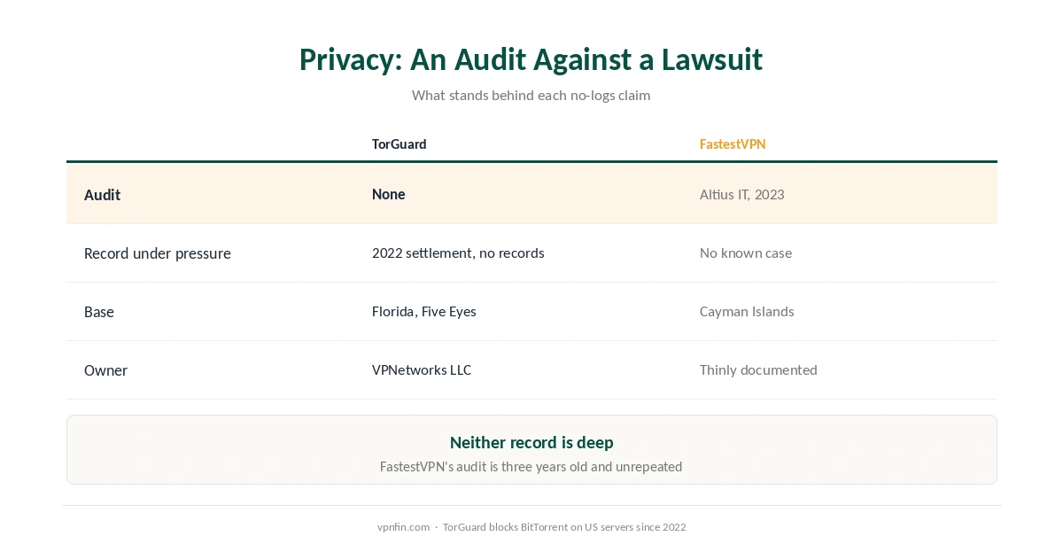Click the 'VPNetworks LLC' cell
The width and height of the screenshot is (1063, 544).
tap(421, 369)
